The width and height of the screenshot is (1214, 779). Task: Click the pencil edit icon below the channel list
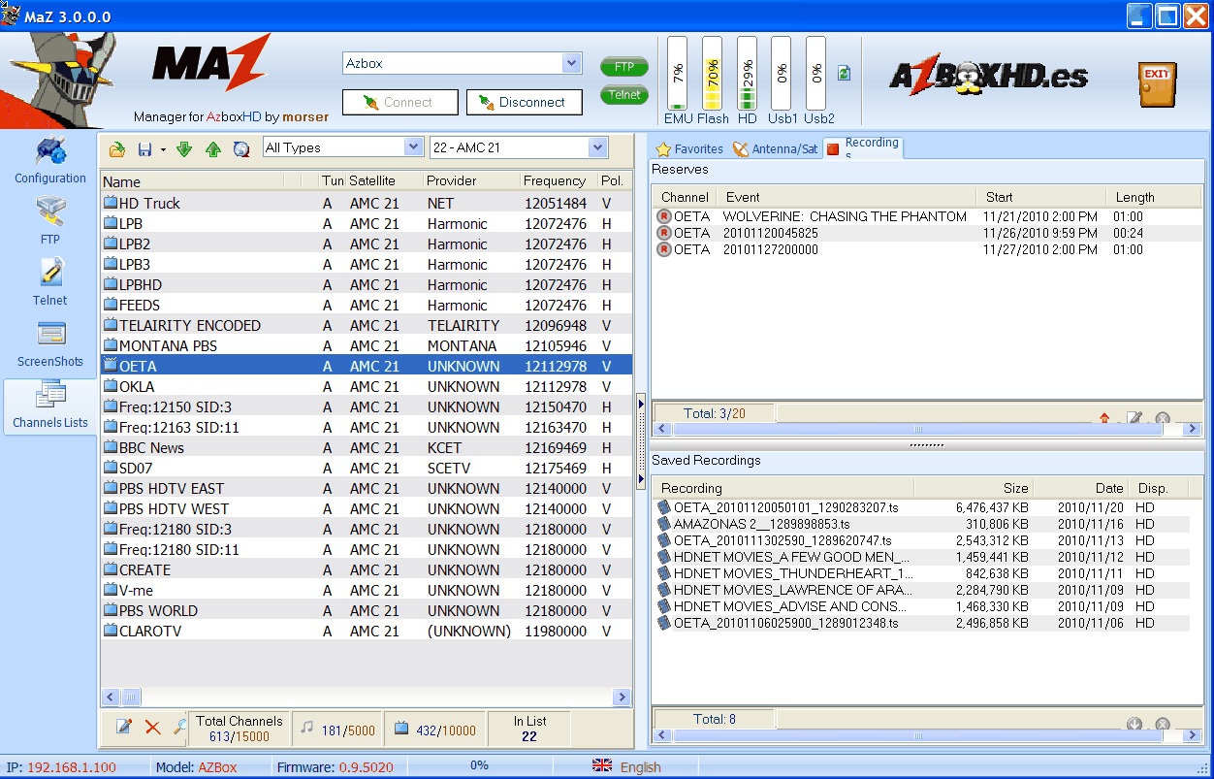pyautogui.click(x=124, y=727)
